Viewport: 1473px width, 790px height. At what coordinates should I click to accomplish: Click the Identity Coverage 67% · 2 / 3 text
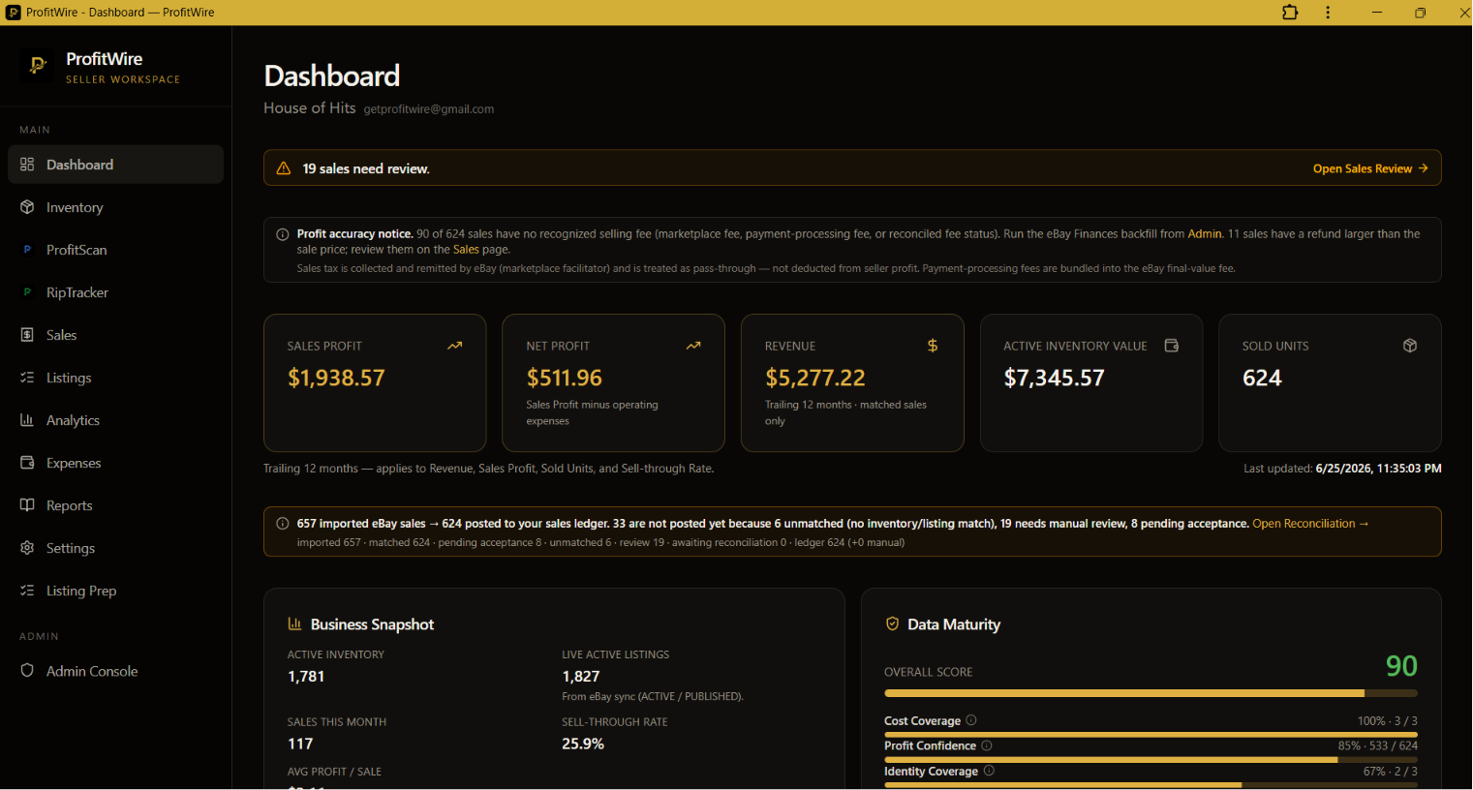point(1390,772)
